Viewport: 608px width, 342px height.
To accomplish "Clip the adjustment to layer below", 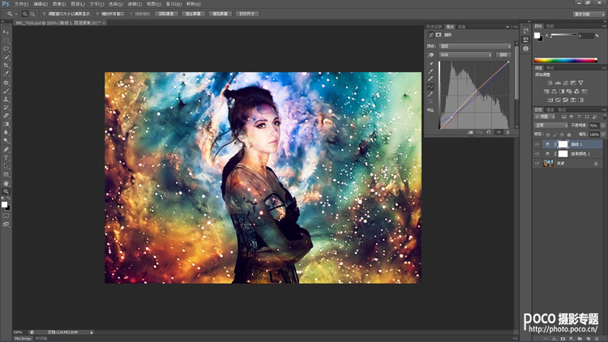I will [470, 132].
